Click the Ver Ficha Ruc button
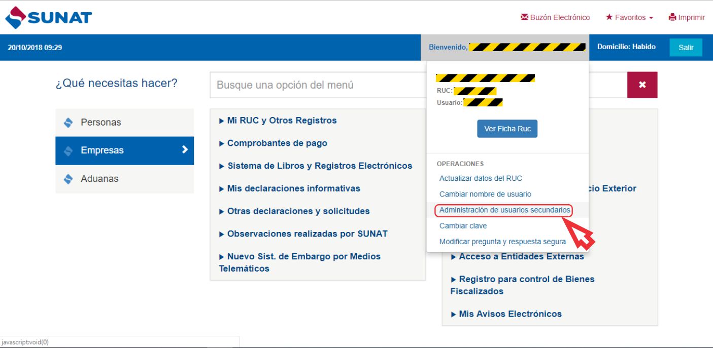This screenshot has width=713, height=348. 507,129
